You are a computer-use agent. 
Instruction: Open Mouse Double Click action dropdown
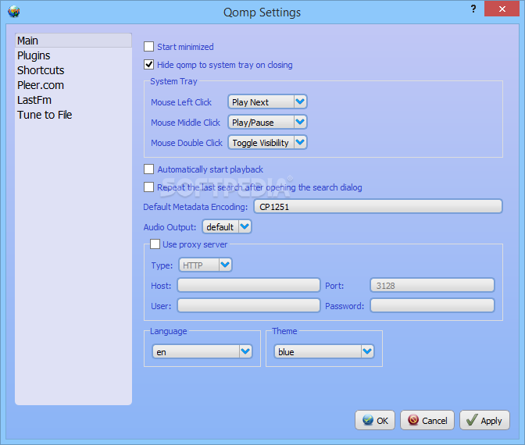click(267, 143)
